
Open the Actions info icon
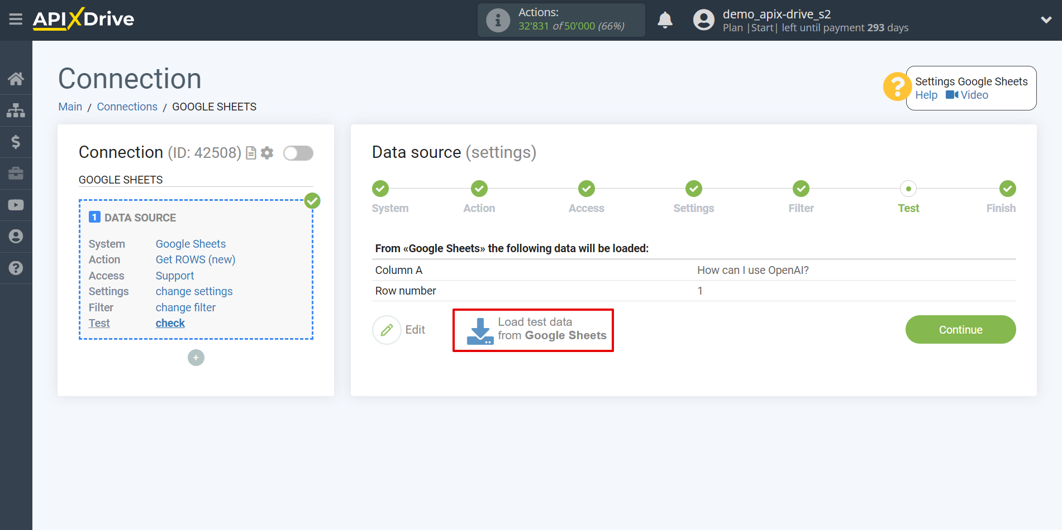tap(498, 20)
